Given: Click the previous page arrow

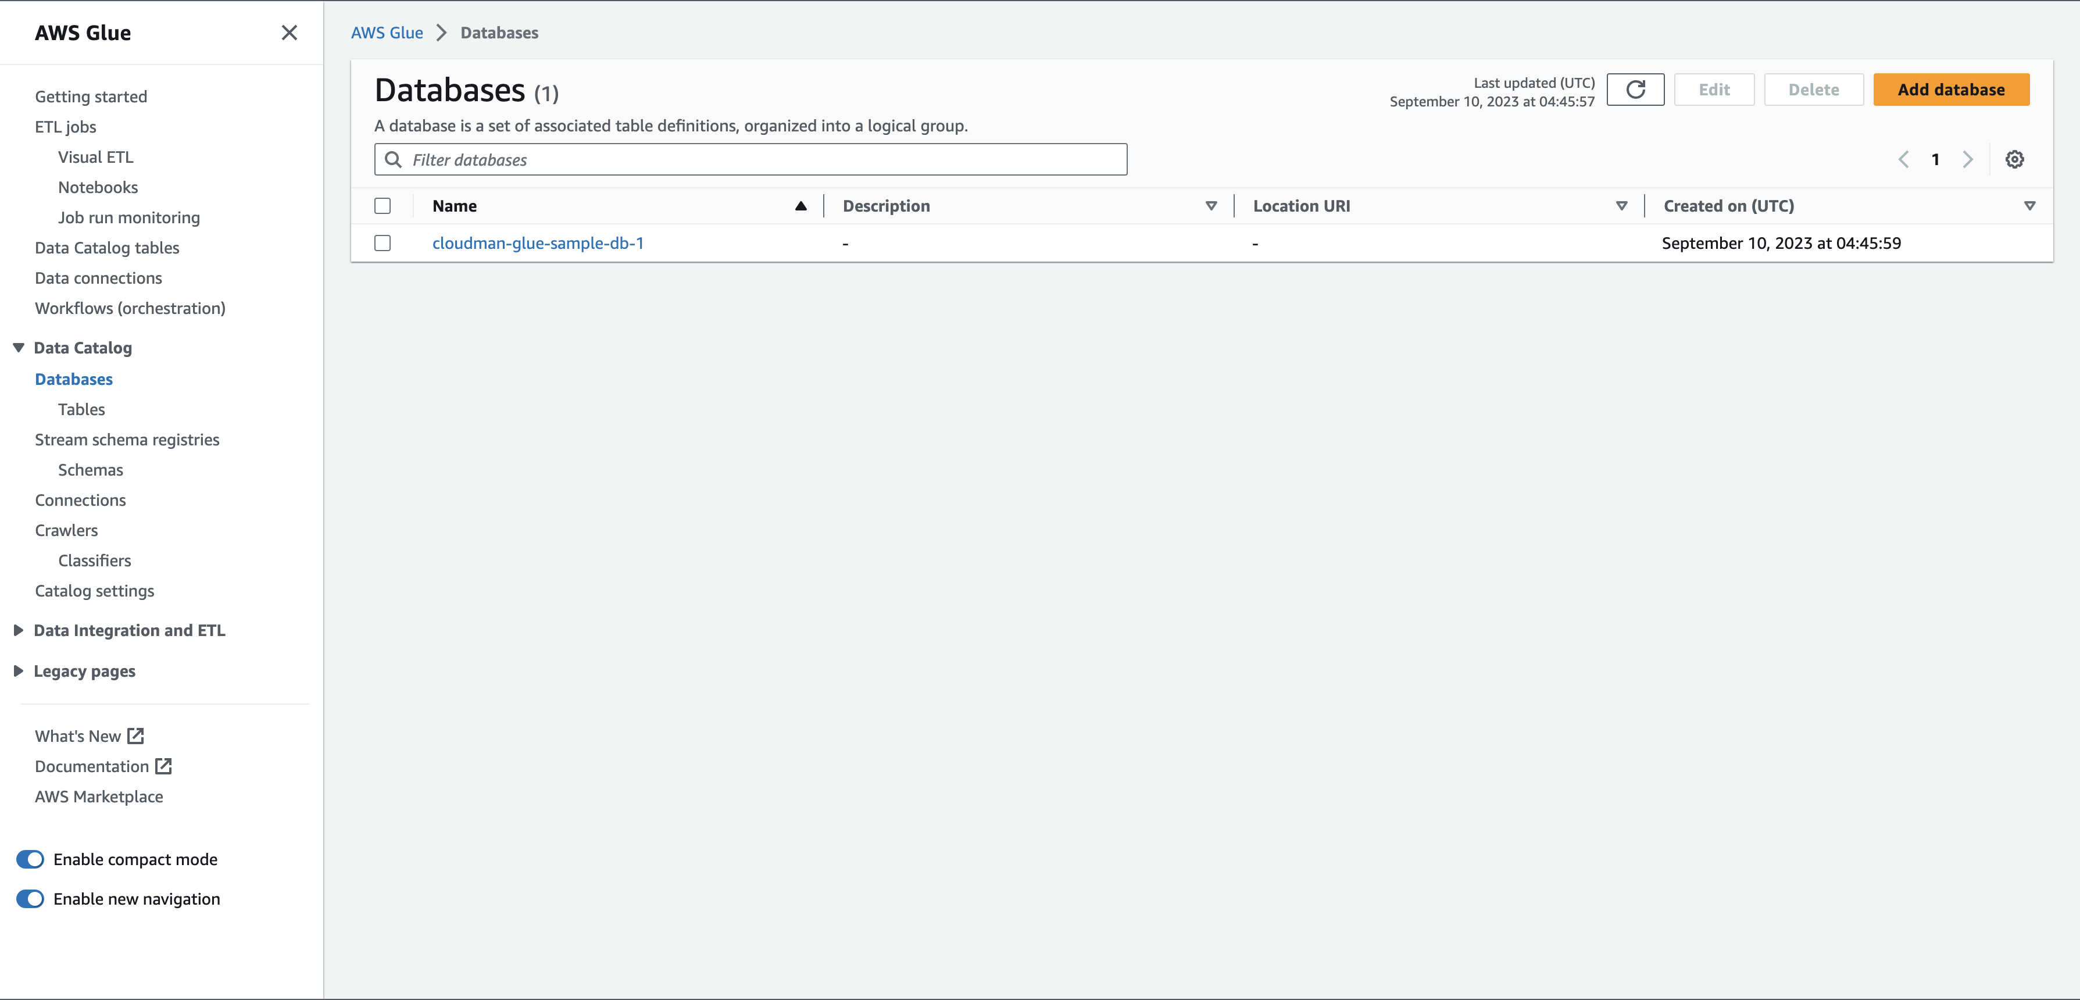Looking at the screenshot, I should 1903,159.
